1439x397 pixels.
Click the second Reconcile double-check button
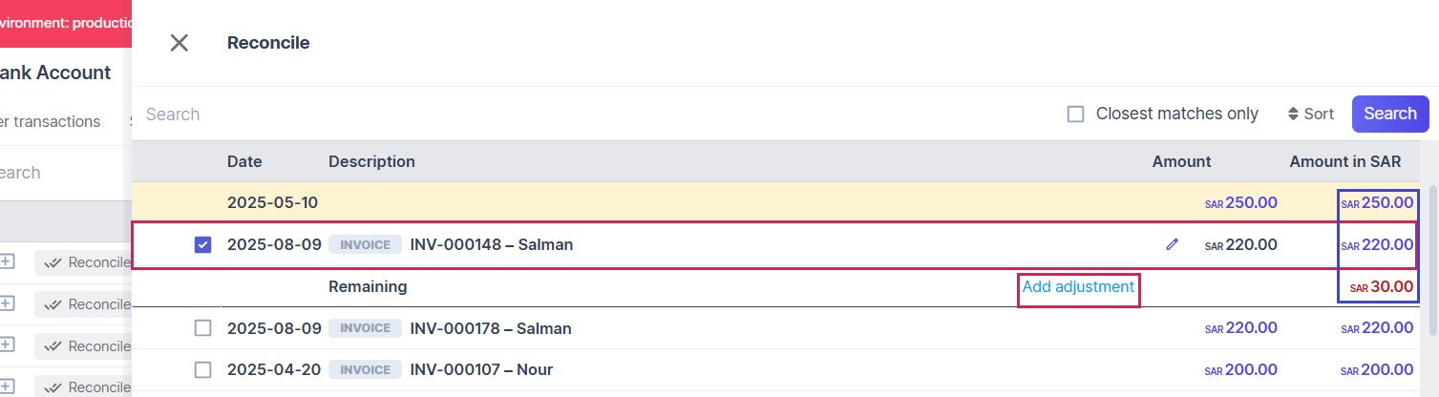pos(86,304)
